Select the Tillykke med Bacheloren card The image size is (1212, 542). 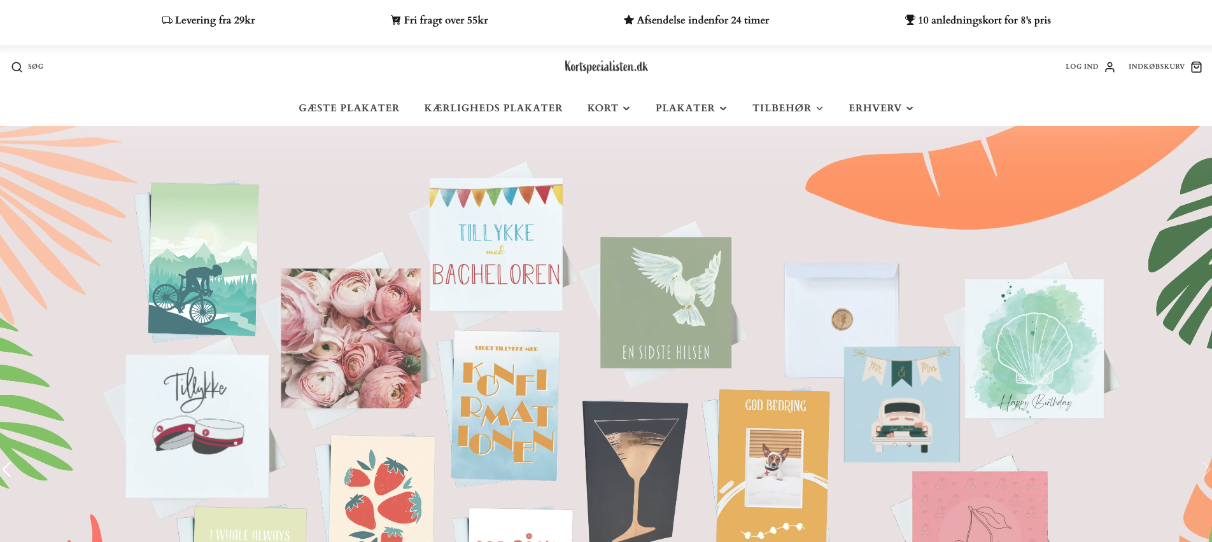(496, 245)
